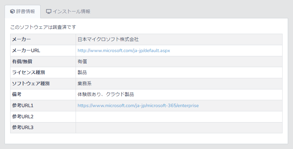Open the microsoft.com default.aspx maker URL link
This screenshot has height=149, width=293.
click(x=124, y=51)
